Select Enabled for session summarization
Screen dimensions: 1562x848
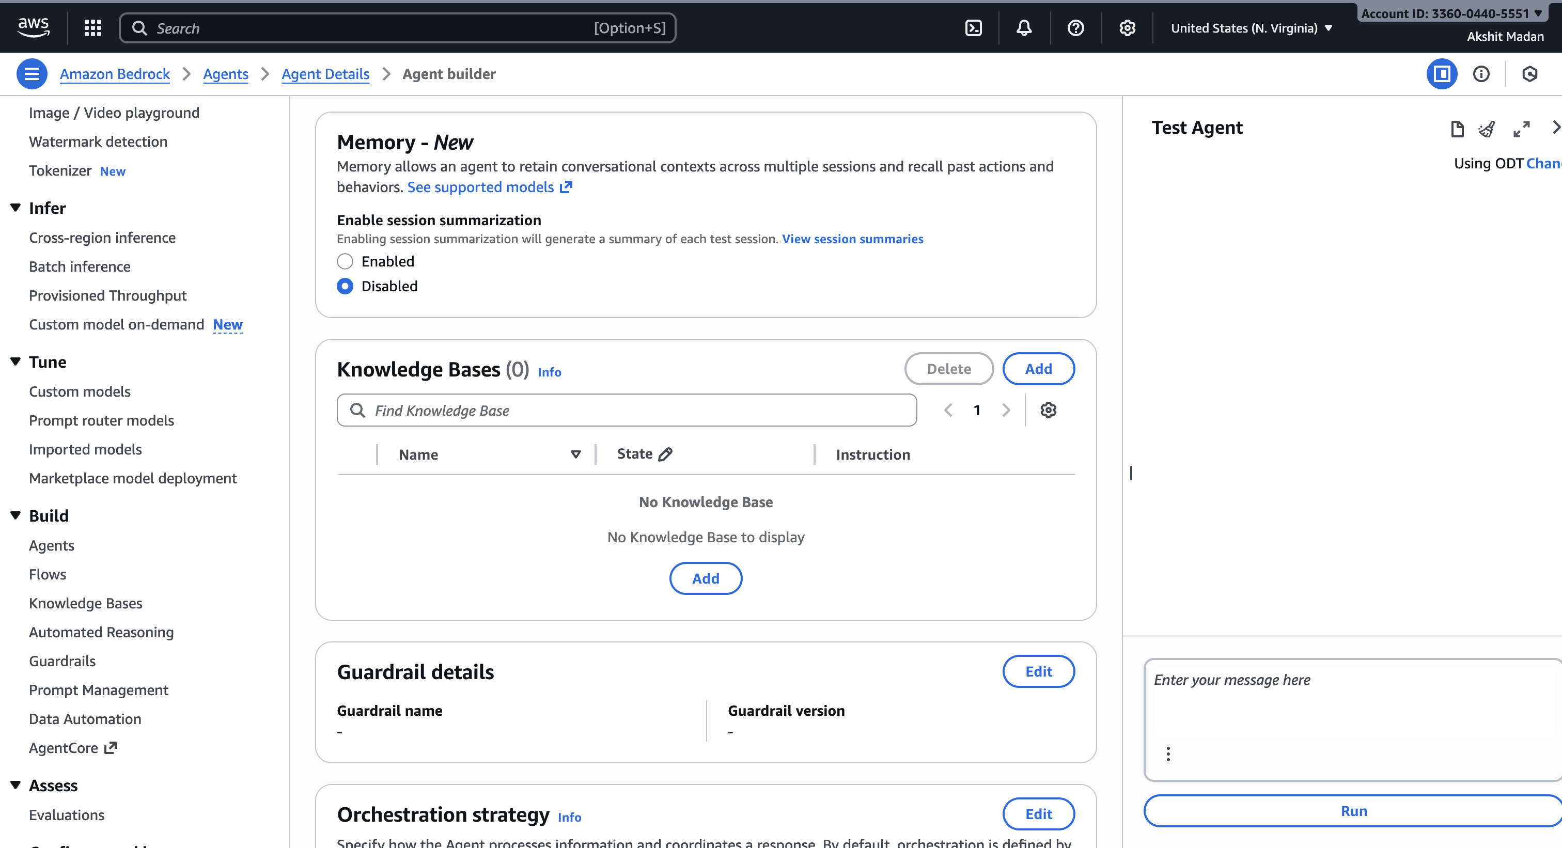[x=345, y=261]
